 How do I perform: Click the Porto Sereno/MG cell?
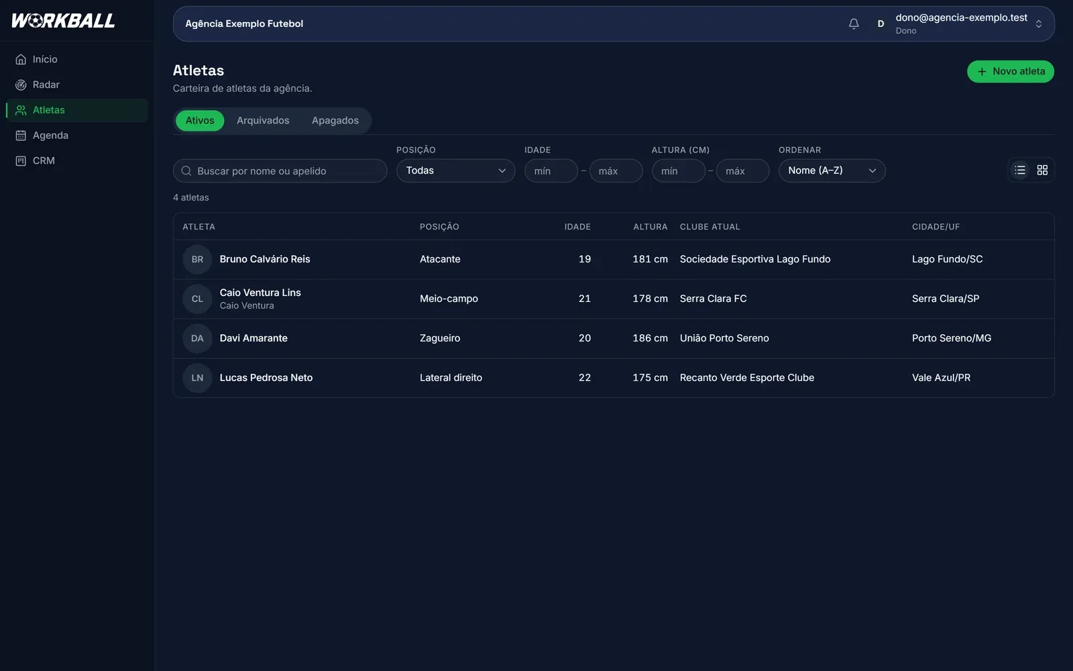pos(952,339)
